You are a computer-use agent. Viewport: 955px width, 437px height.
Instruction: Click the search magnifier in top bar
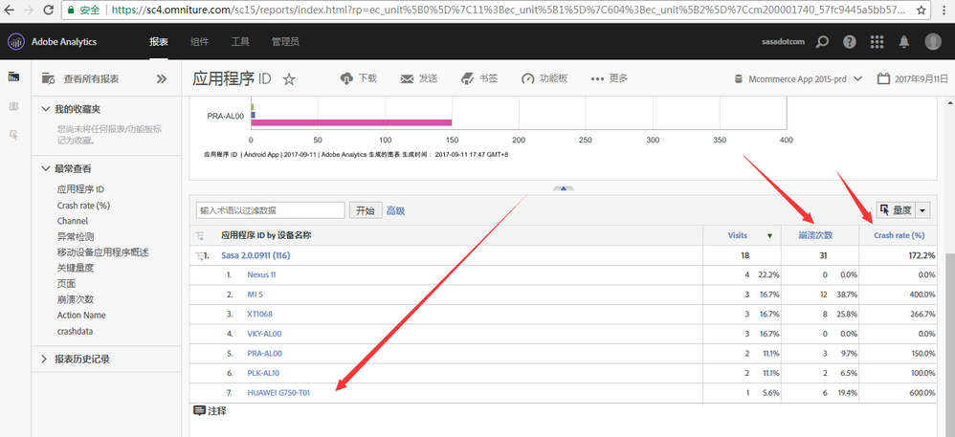click(823, 42)
